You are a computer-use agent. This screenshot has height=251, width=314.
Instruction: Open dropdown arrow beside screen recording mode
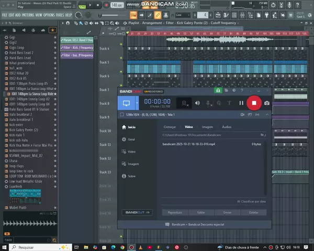137,103
